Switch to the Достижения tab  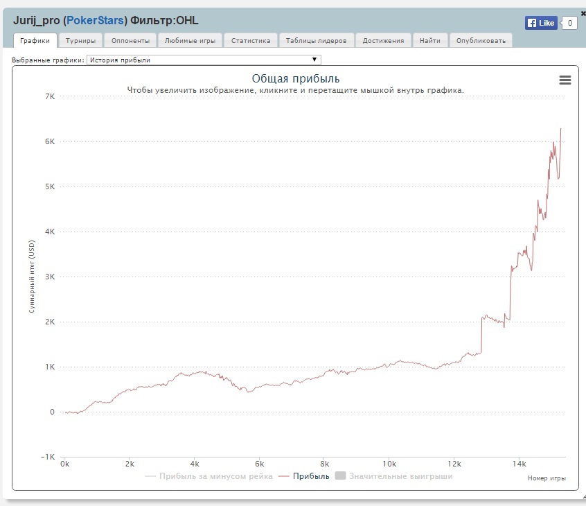[x=383, y=41]
